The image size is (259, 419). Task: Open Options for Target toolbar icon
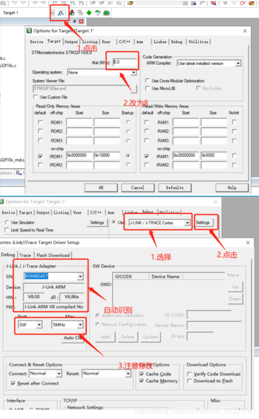(x=60, y=13)
